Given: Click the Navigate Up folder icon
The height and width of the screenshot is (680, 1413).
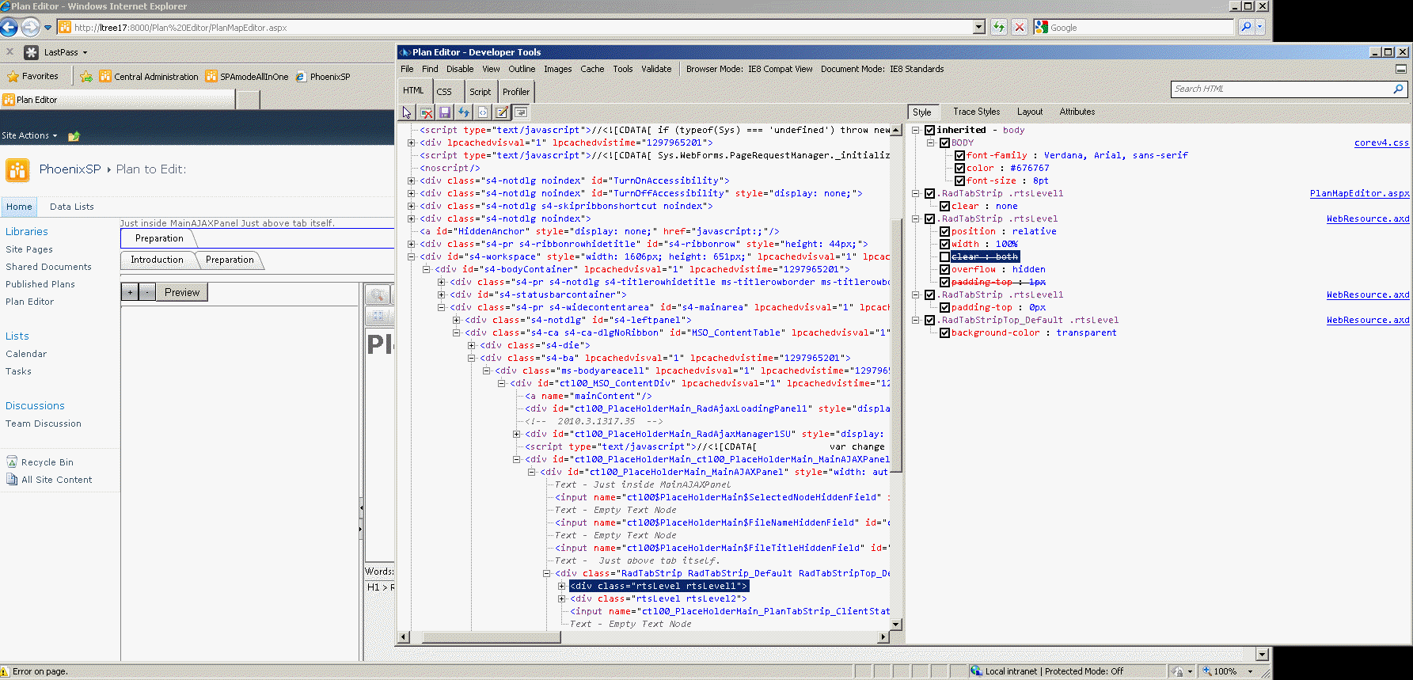Looking at the screenshot, I should tap(74, 136).
